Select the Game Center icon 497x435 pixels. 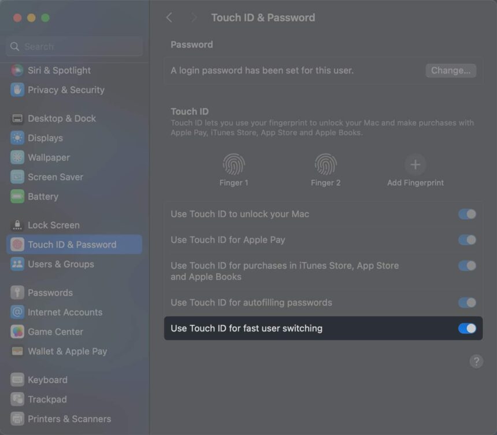coord(53,331)
